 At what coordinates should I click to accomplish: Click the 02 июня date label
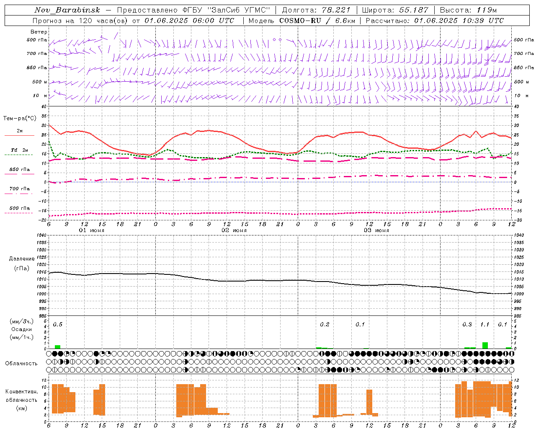234,230
